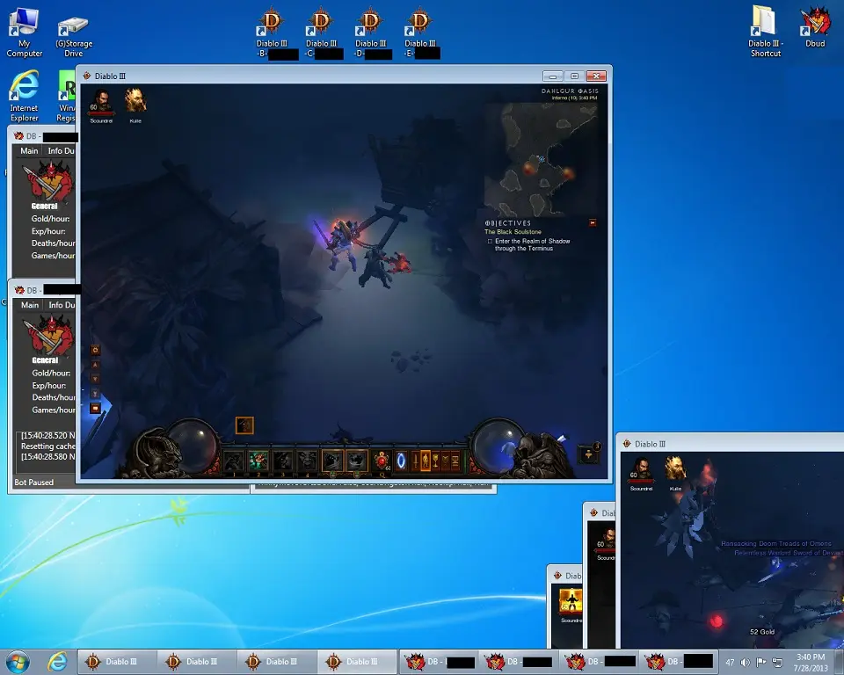Switch to first Diablo III taskbar button
Viewport: 844px width, 675px height.
coord(117,662)
